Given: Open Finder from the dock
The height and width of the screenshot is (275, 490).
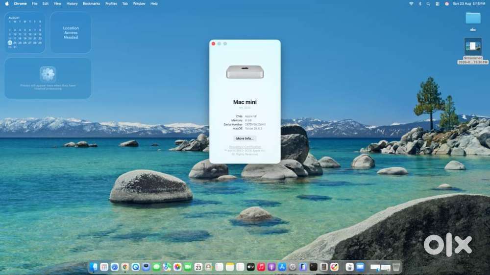Looking at the screenshot, I should pyautogui.click(x=94, y=267).
